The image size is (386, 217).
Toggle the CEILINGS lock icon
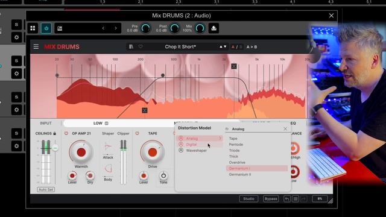pyautogui.click(x=55, y=133)
